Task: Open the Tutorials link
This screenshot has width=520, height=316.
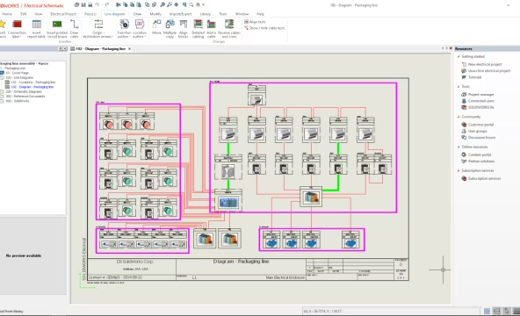Action: [x=474, y=77]
